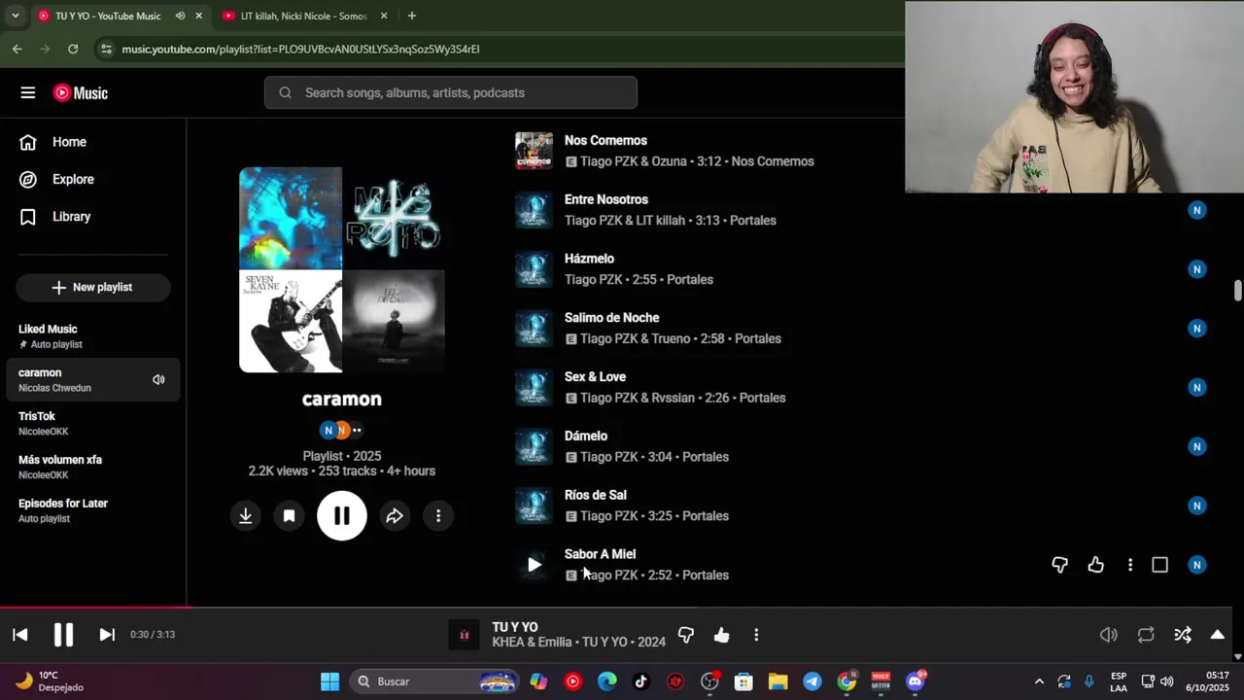The height and width of the screenshot is (700, 1244).
Task: Open a new browser tab
Action: coord(412,16)
